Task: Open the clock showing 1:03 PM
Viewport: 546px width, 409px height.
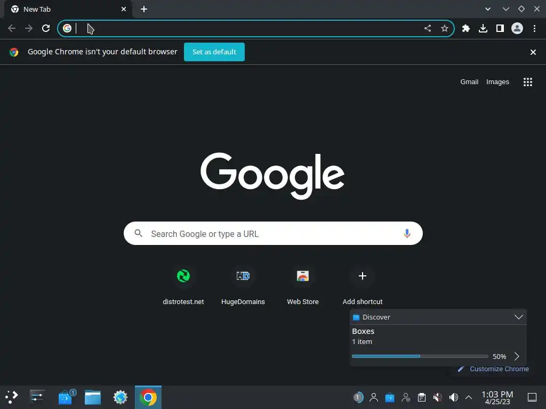Action: click(x=497, y=397)
